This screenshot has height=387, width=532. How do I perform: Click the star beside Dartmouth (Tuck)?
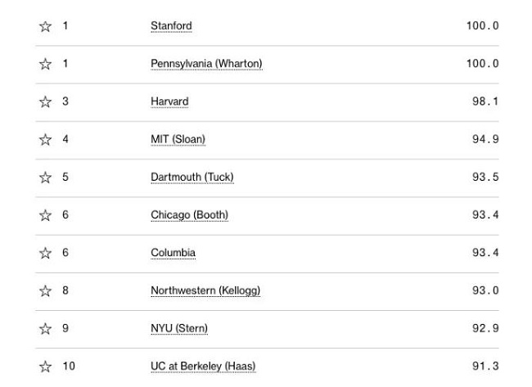46,178
